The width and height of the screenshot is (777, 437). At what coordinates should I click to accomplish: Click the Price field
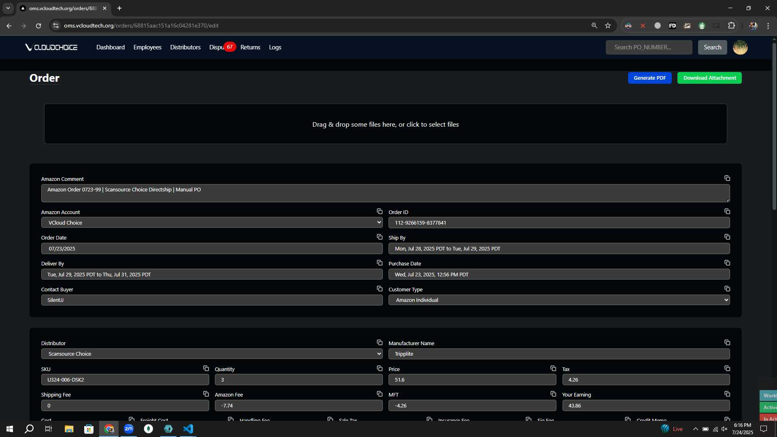coord(472,380)
